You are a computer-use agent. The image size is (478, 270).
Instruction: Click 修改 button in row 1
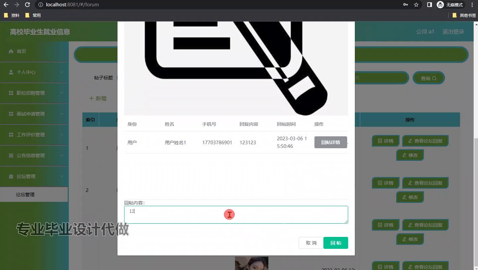pos(410,155)
